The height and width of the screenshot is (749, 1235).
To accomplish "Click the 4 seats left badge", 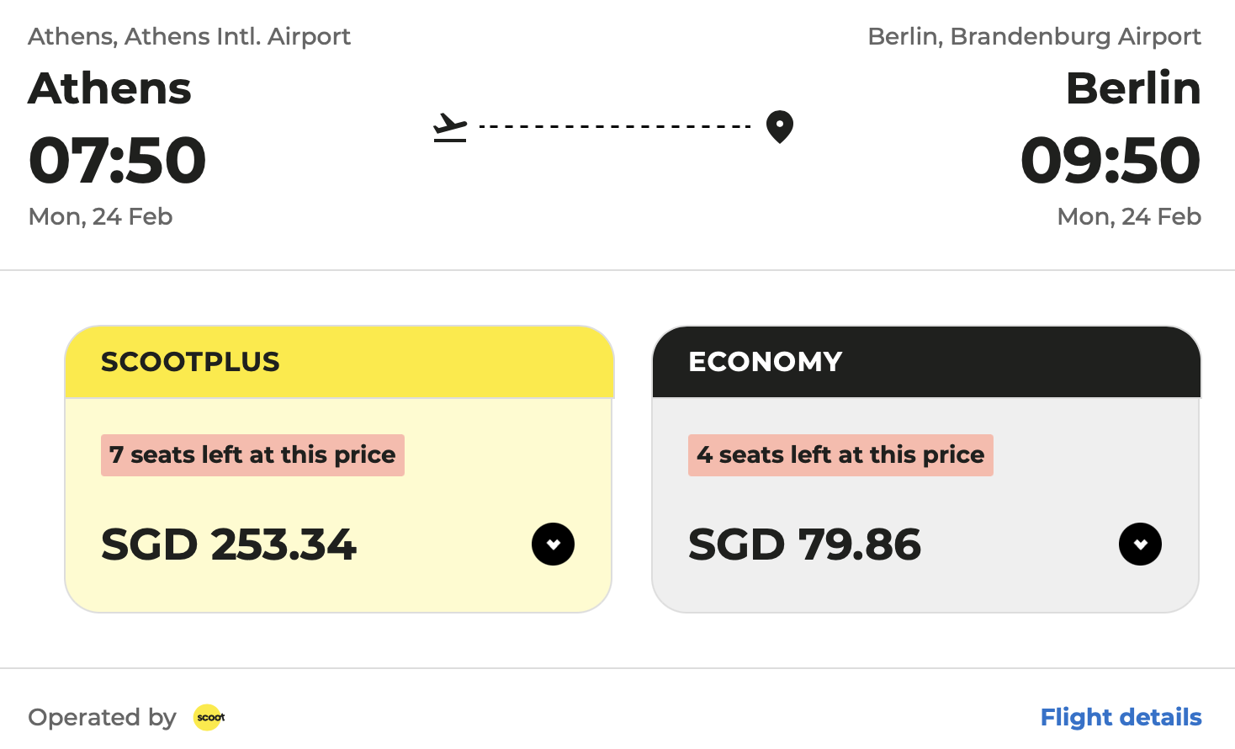I will 840,455.
